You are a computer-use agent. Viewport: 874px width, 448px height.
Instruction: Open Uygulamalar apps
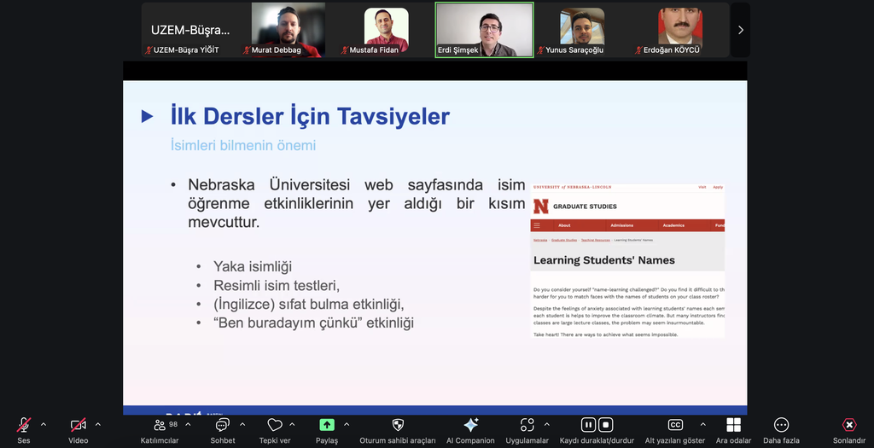click(527, 425)
